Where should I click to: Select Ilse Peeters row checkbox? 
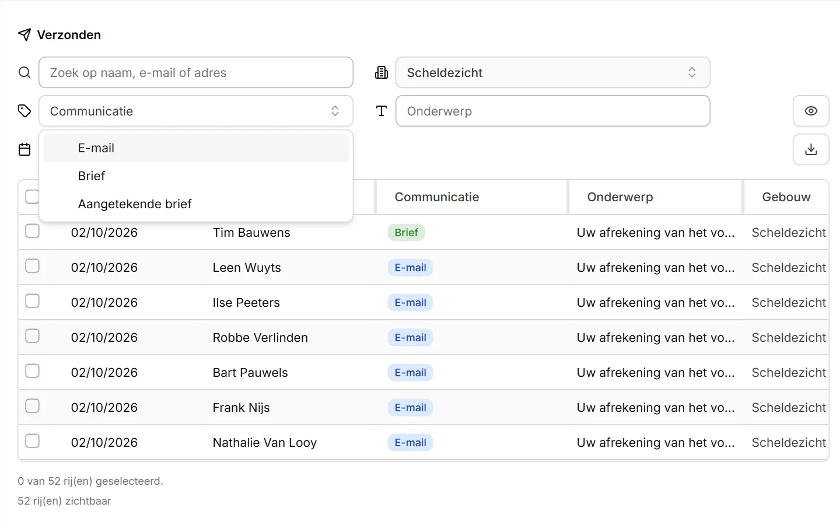tap(33, 301)
